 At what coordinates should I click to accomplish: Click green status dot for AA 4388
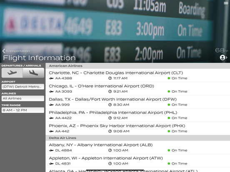(x=169, y=78)
